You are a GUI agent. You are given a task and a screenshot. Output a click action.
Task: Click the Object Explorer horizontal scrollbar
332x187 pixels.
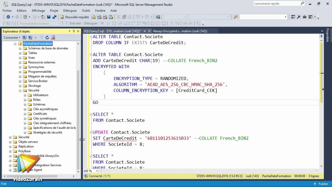(32, 176)
